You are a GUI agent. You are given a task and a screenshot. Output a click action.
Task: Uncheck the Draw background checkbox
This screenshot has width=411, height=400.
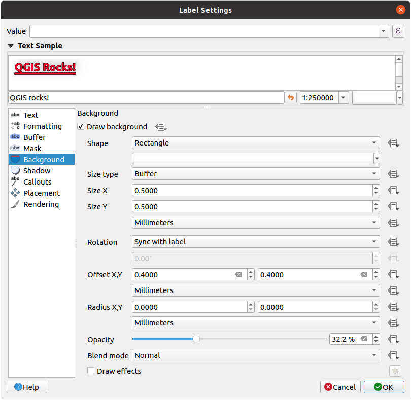(81, 127)
